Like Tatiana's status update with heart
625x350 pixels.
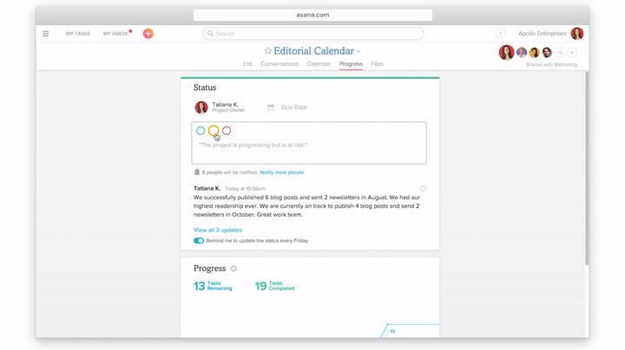[x=423, y=189]
